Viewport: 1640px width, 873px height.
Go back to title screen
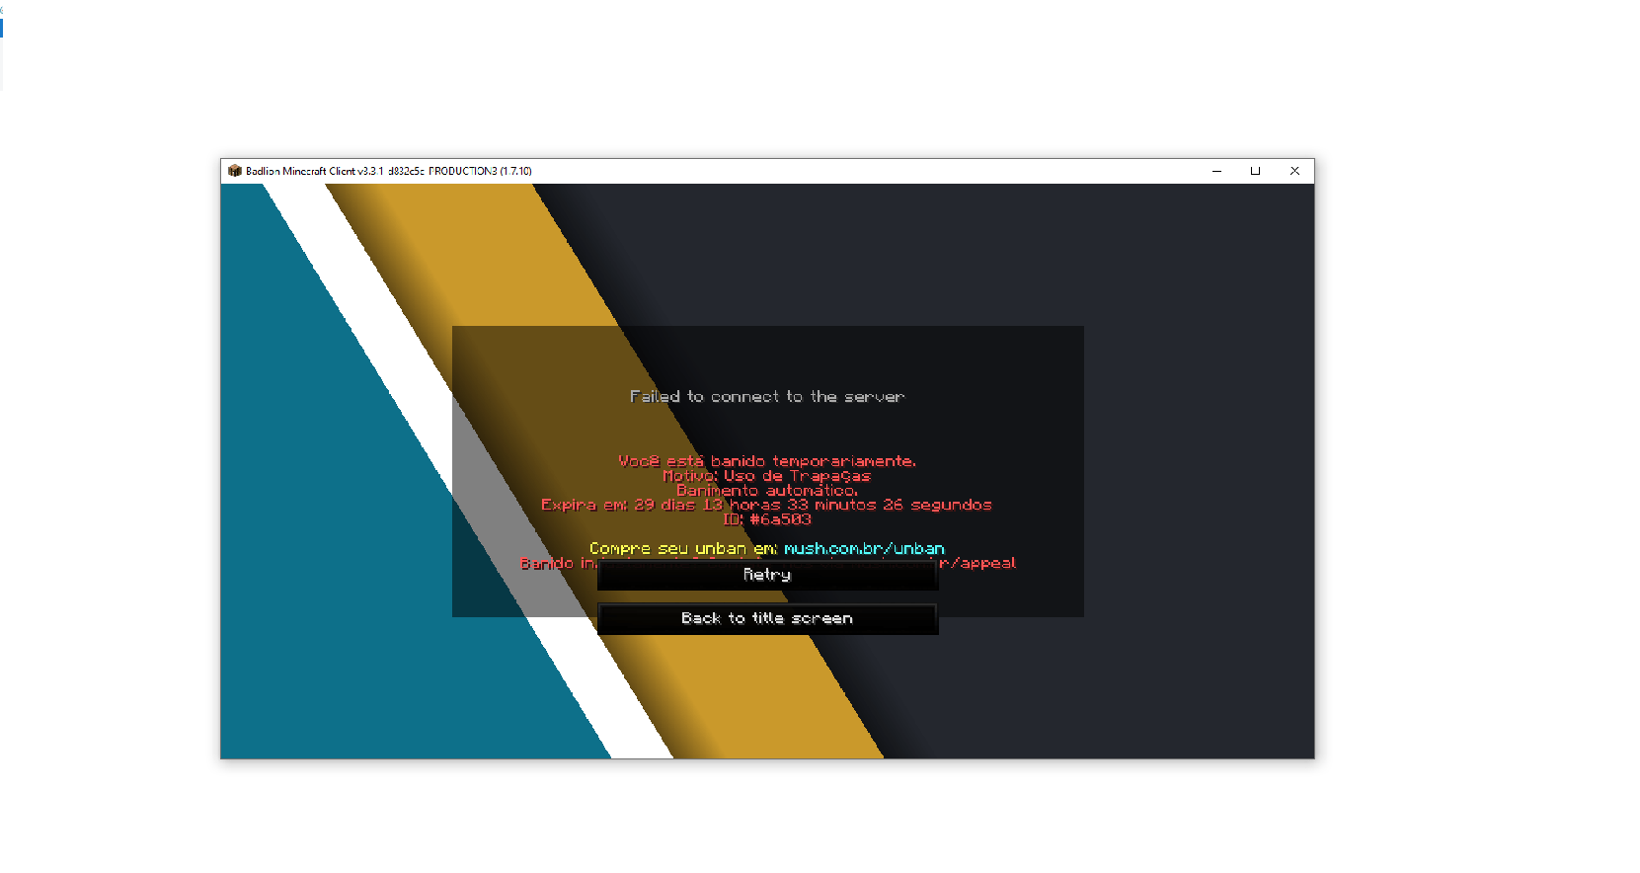tap(767, 618)
